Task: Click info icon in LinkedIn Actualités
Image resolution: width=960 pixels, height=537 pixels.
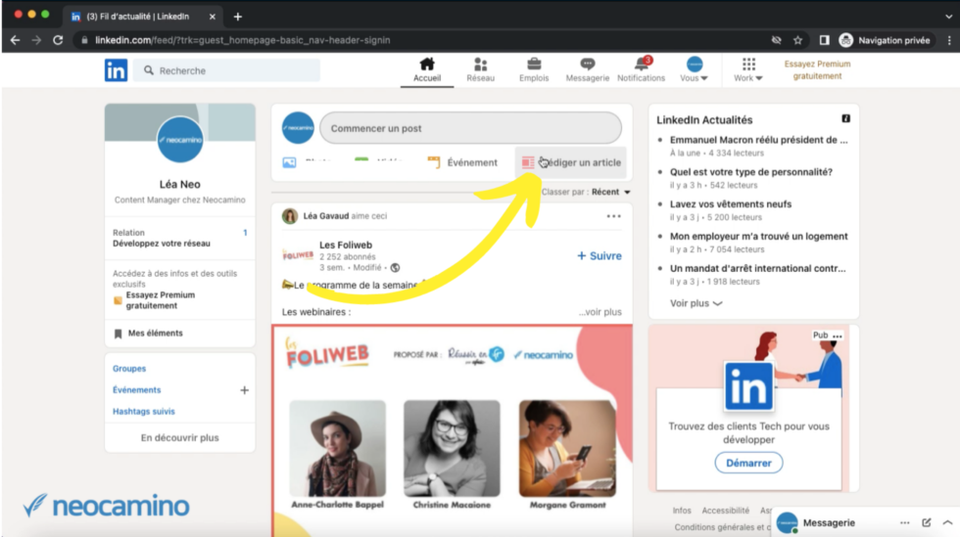Action: 845,118
